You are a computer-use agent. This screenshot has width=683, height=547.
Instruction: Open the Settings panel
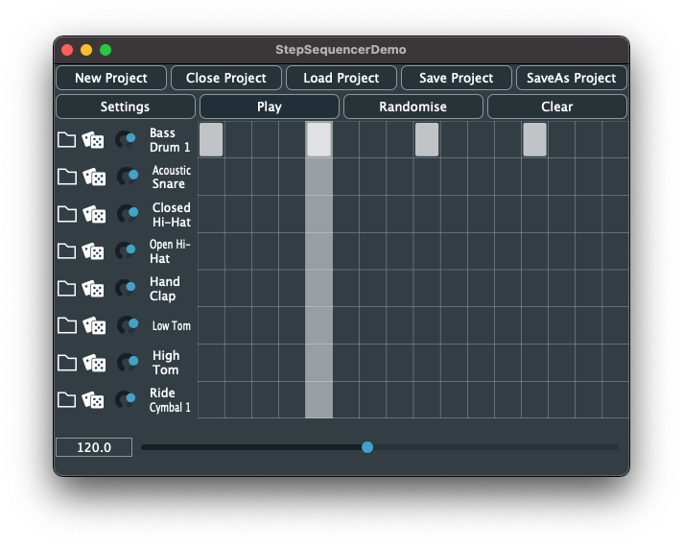(x=126, y=107)
